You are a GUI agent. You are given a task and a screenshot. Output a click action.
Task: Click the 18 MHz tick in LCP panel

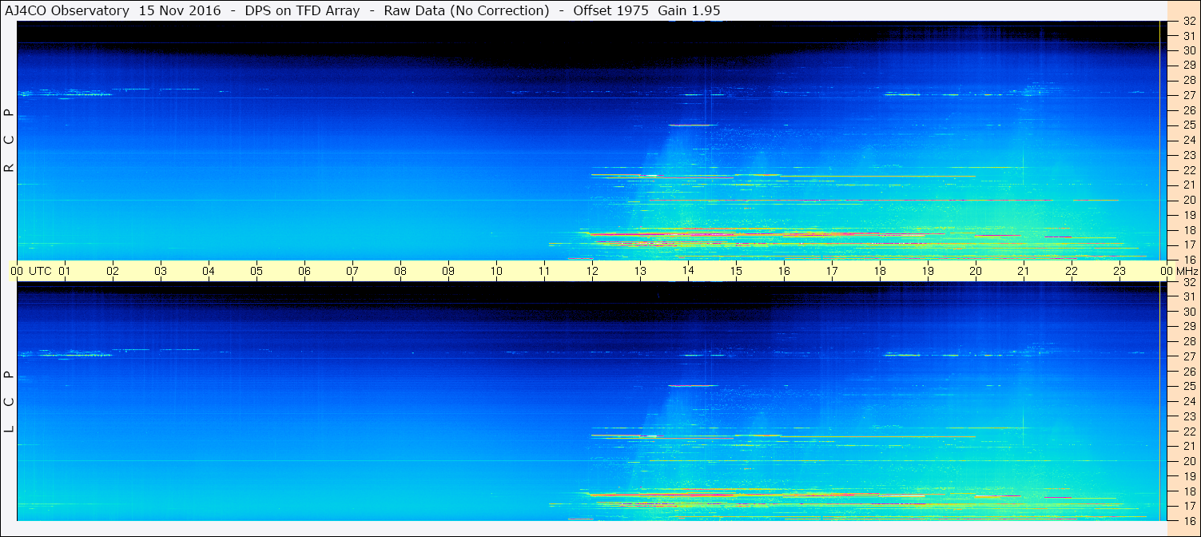pos(1189,491)
